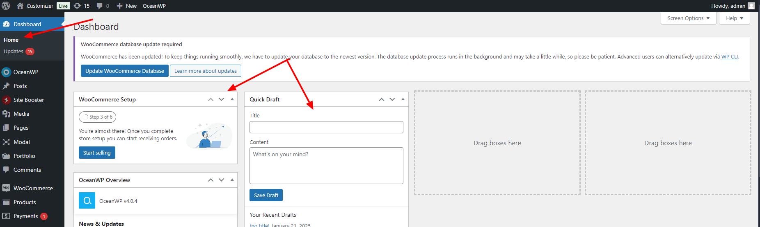Click the Posts pushpin icon
The height and width of the screenshot is (227, 760).
point(6,86)
